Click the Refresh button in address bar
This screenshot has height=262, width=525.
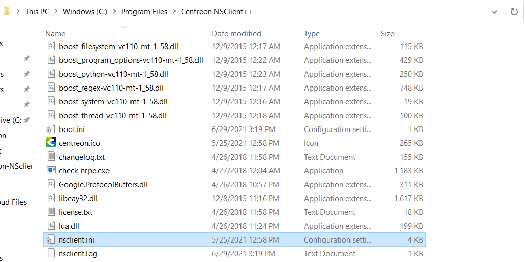pyautogui.click(x=514, y=11)
